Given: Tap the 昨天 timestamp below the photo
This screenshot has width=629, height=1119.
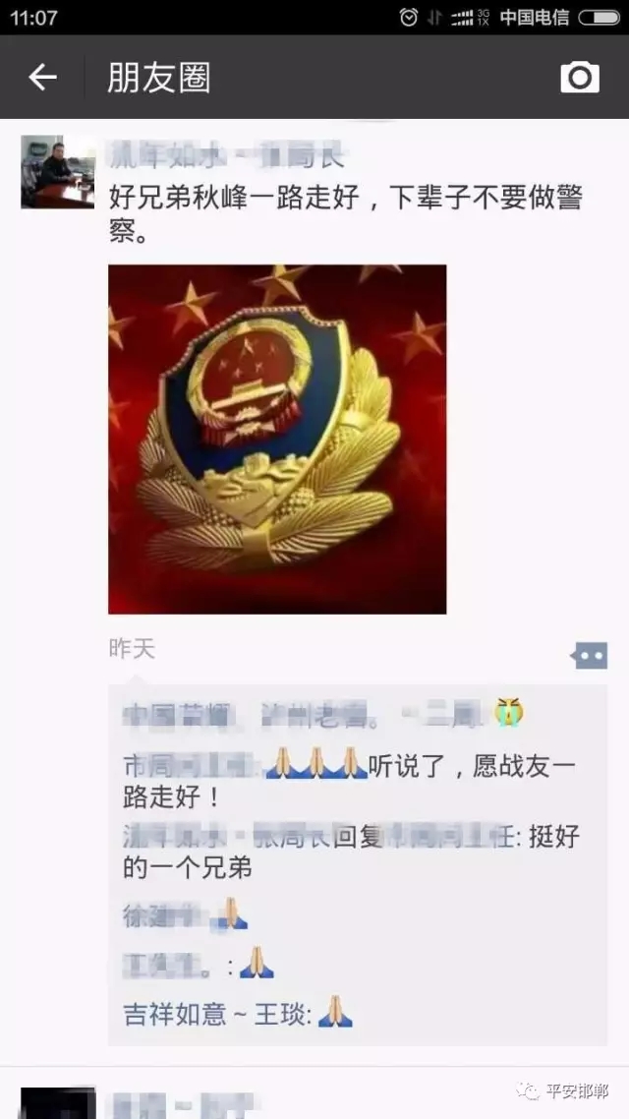Looking at the screenshot, I should click(132, 649).
